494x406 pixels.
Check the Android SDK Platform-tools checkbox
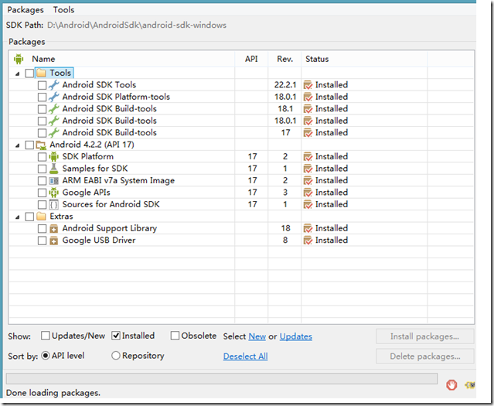pyautogui.click(x=42, y=97)
